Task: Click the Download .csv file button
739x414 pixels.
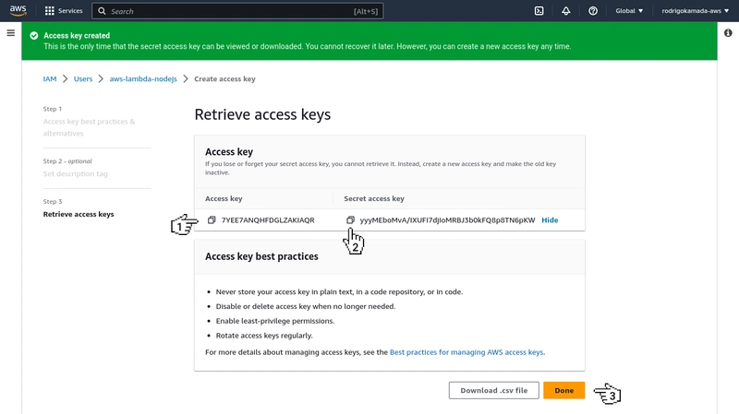Action: [x=493, y=390]
